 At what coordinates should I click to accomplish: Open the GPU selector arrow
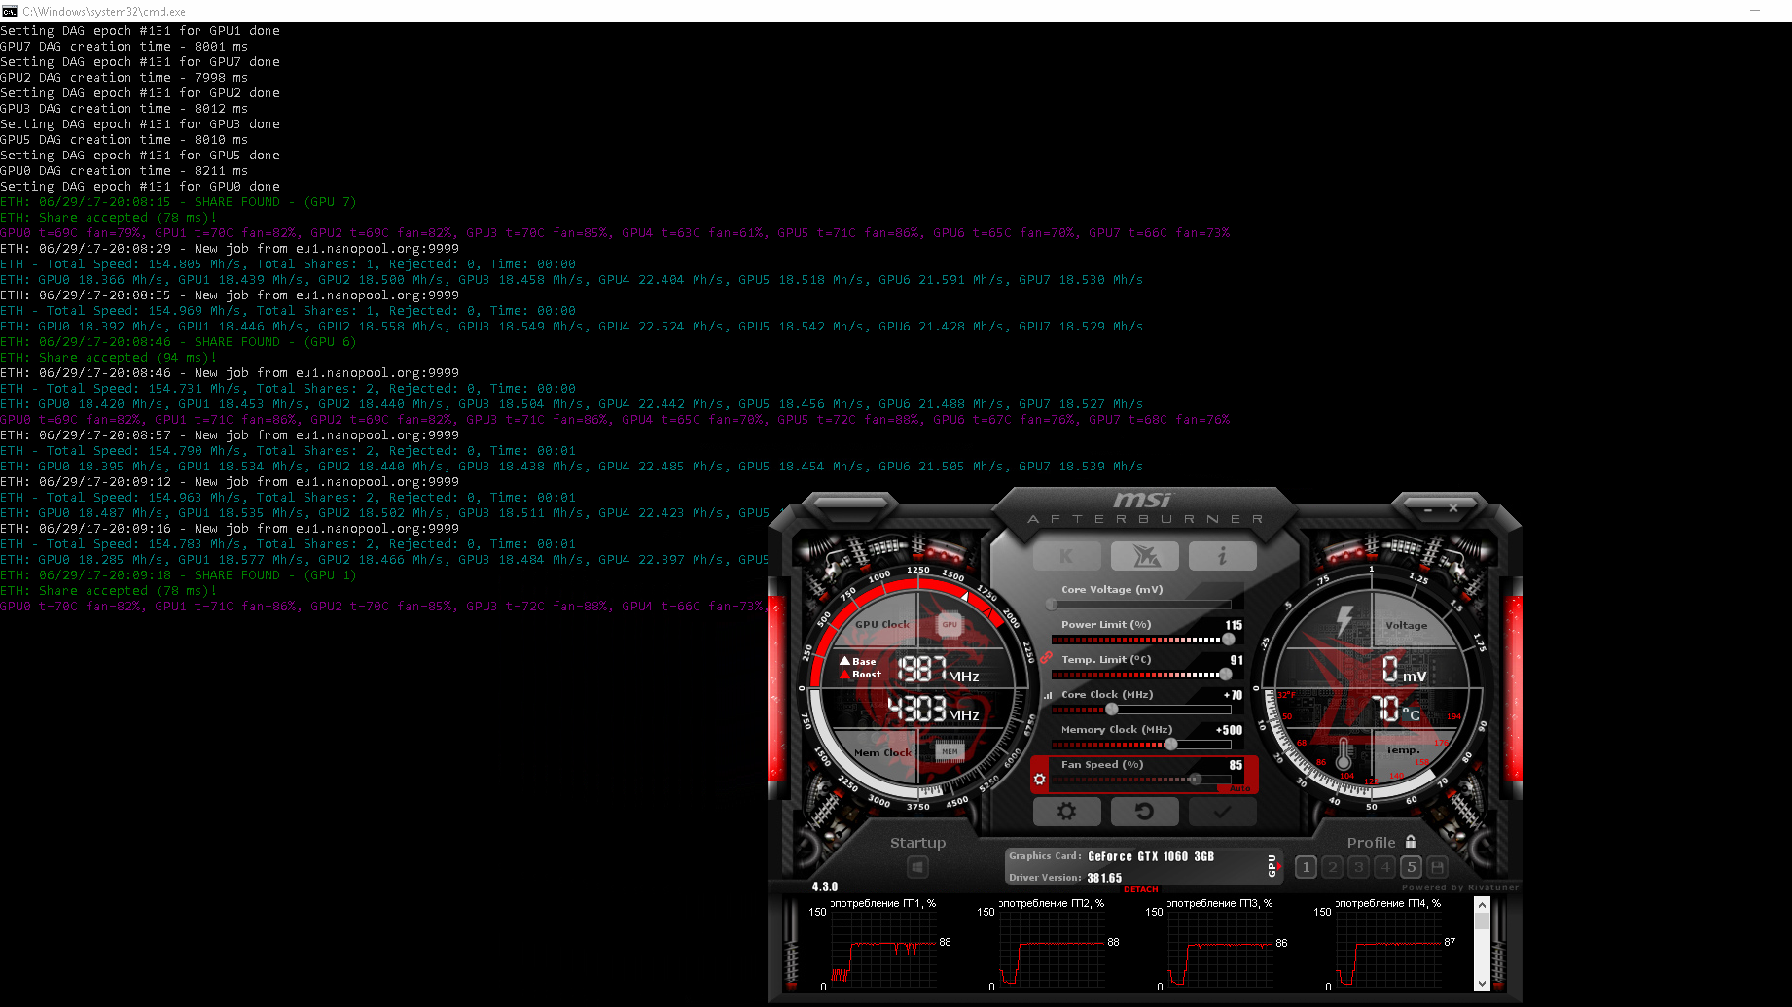(x=1279, y=866)
